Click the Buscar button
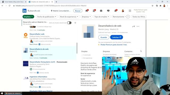The image size is (170, 95). tap(78, 11)
